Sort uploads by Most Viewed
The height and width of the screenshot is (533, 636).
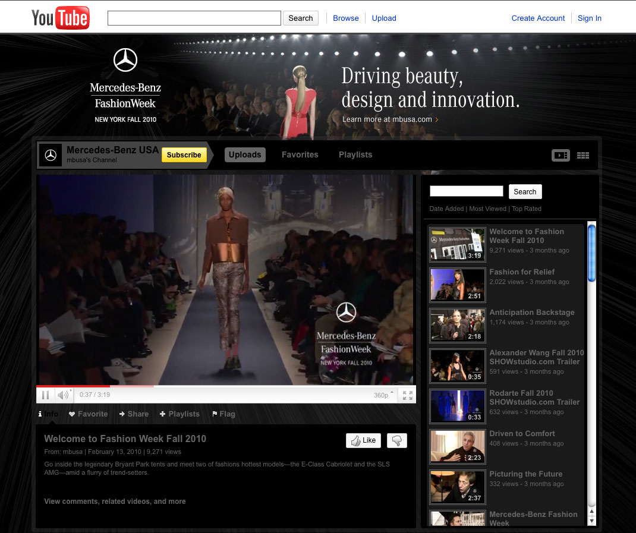pos(488,209)
